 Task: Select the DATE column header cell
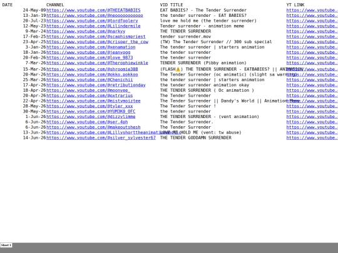(x=8, y=5)
